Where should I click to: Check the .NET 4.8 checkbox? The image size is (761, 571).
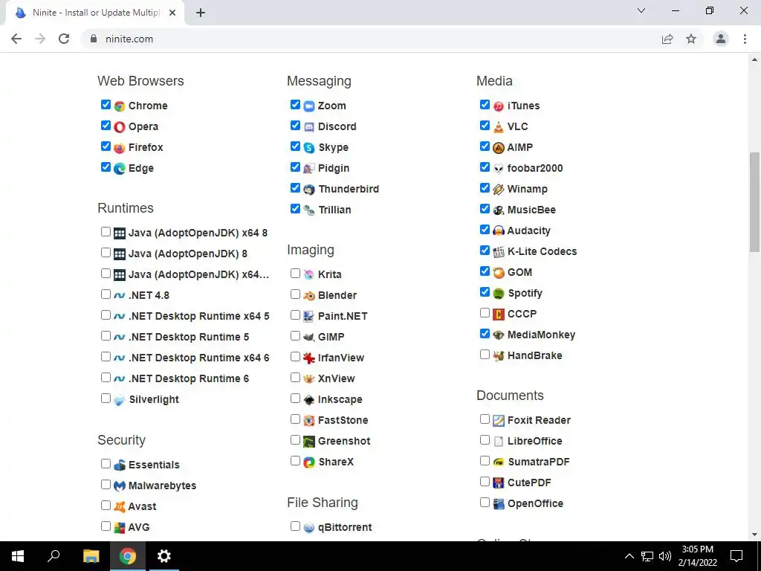pos(106,294)
